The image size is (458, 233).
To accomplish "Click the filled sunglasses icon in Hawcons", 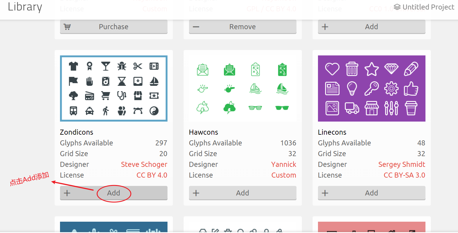I will pyautogui.click(x=282, y=108).
